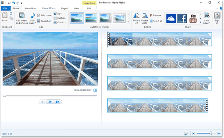Switch to the Animations tab
Screen dimensions: 224x138
point(30,8)
